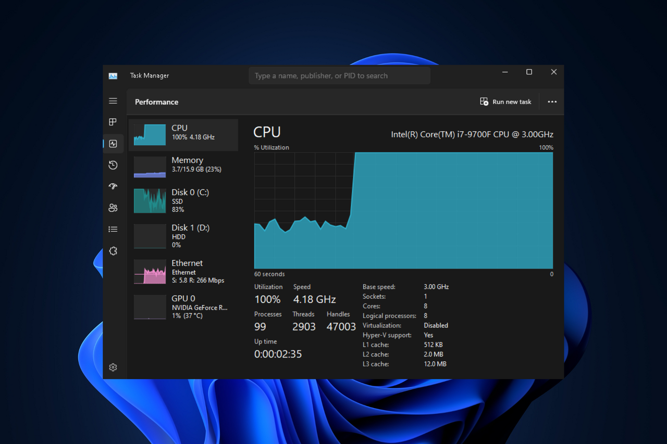Open the App history icon
Screen dimensions: 667x444
(x=113, y=165)
